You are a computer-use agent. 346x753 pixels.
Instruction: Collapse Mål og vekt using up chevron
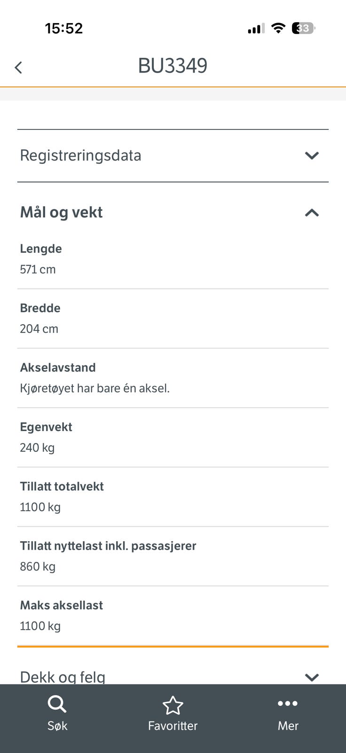(312, 213)
